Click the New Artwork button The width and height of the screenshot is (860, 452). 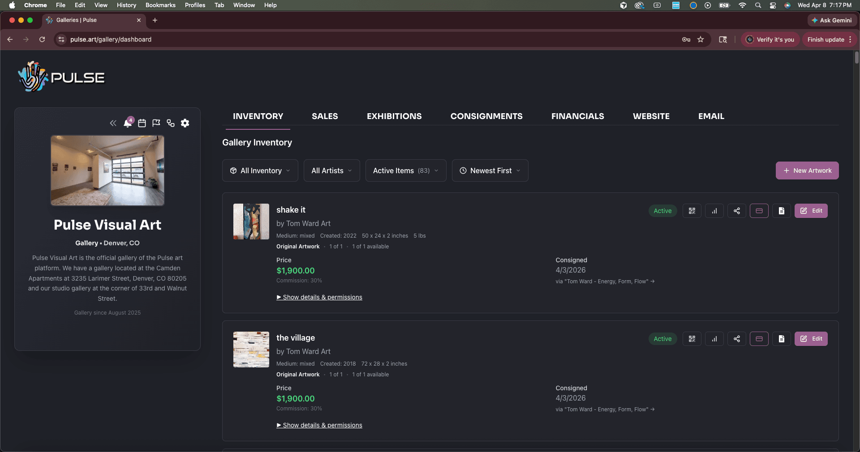[807, 171]
